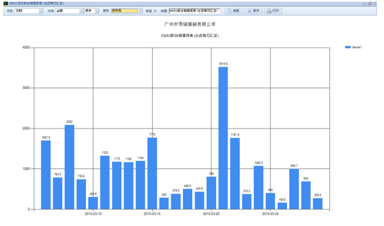Expand the 内容 dropdown showing 金额
384x226 pixels.
tap(81, 11)
